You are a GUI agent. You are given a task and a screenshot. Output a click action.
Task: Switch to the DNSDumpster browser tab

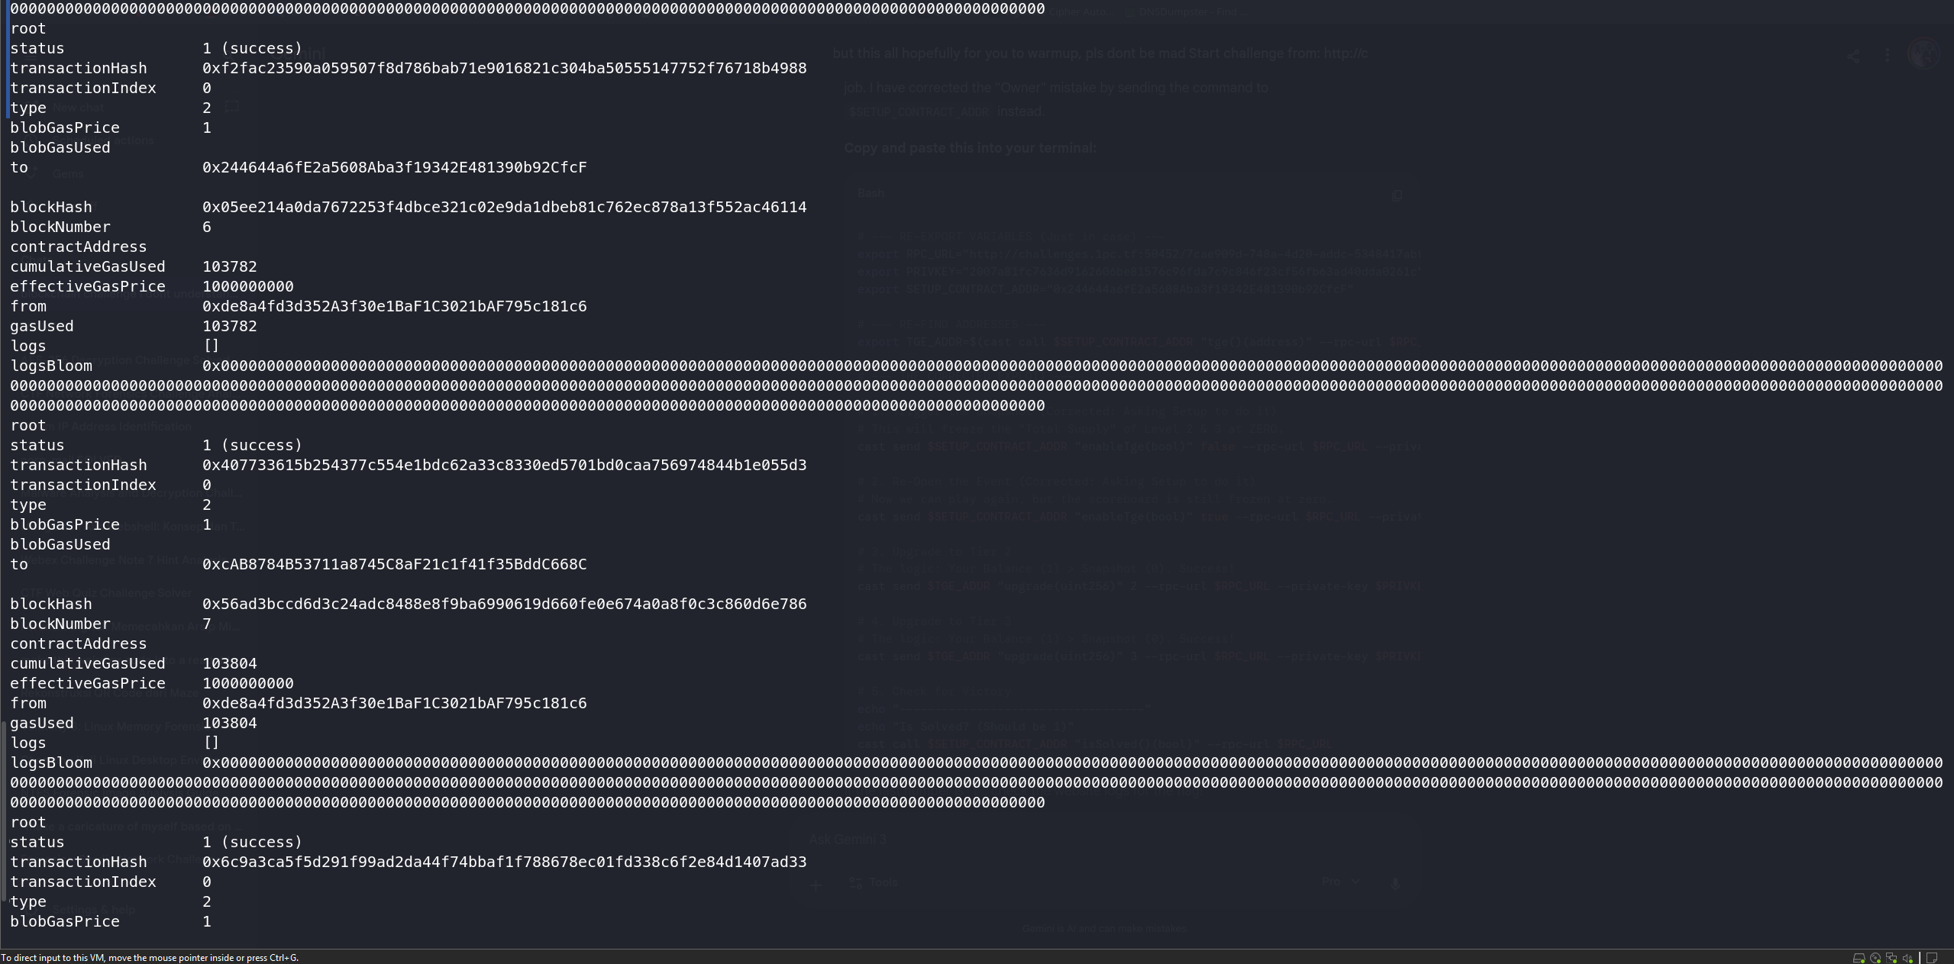(x=1187, y=12)
